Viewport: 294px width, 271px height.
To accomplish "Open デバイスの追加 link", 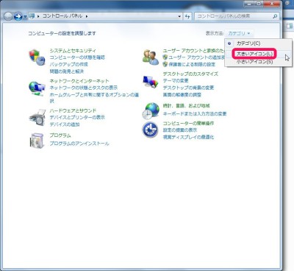I will click(x=65, y=124).
